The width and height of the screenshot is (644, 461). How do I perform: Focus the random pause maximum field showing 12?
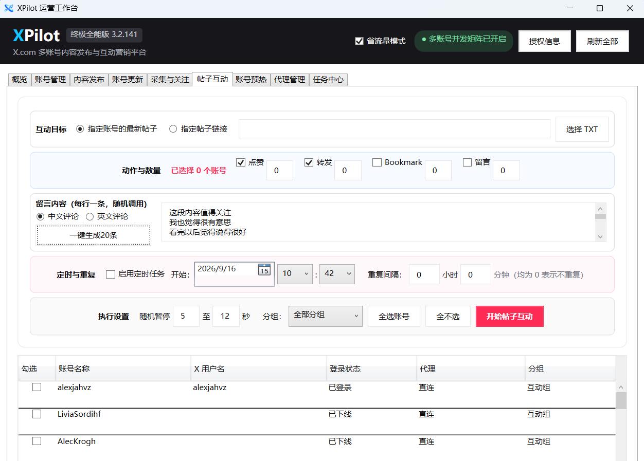(x=226, y=316)
